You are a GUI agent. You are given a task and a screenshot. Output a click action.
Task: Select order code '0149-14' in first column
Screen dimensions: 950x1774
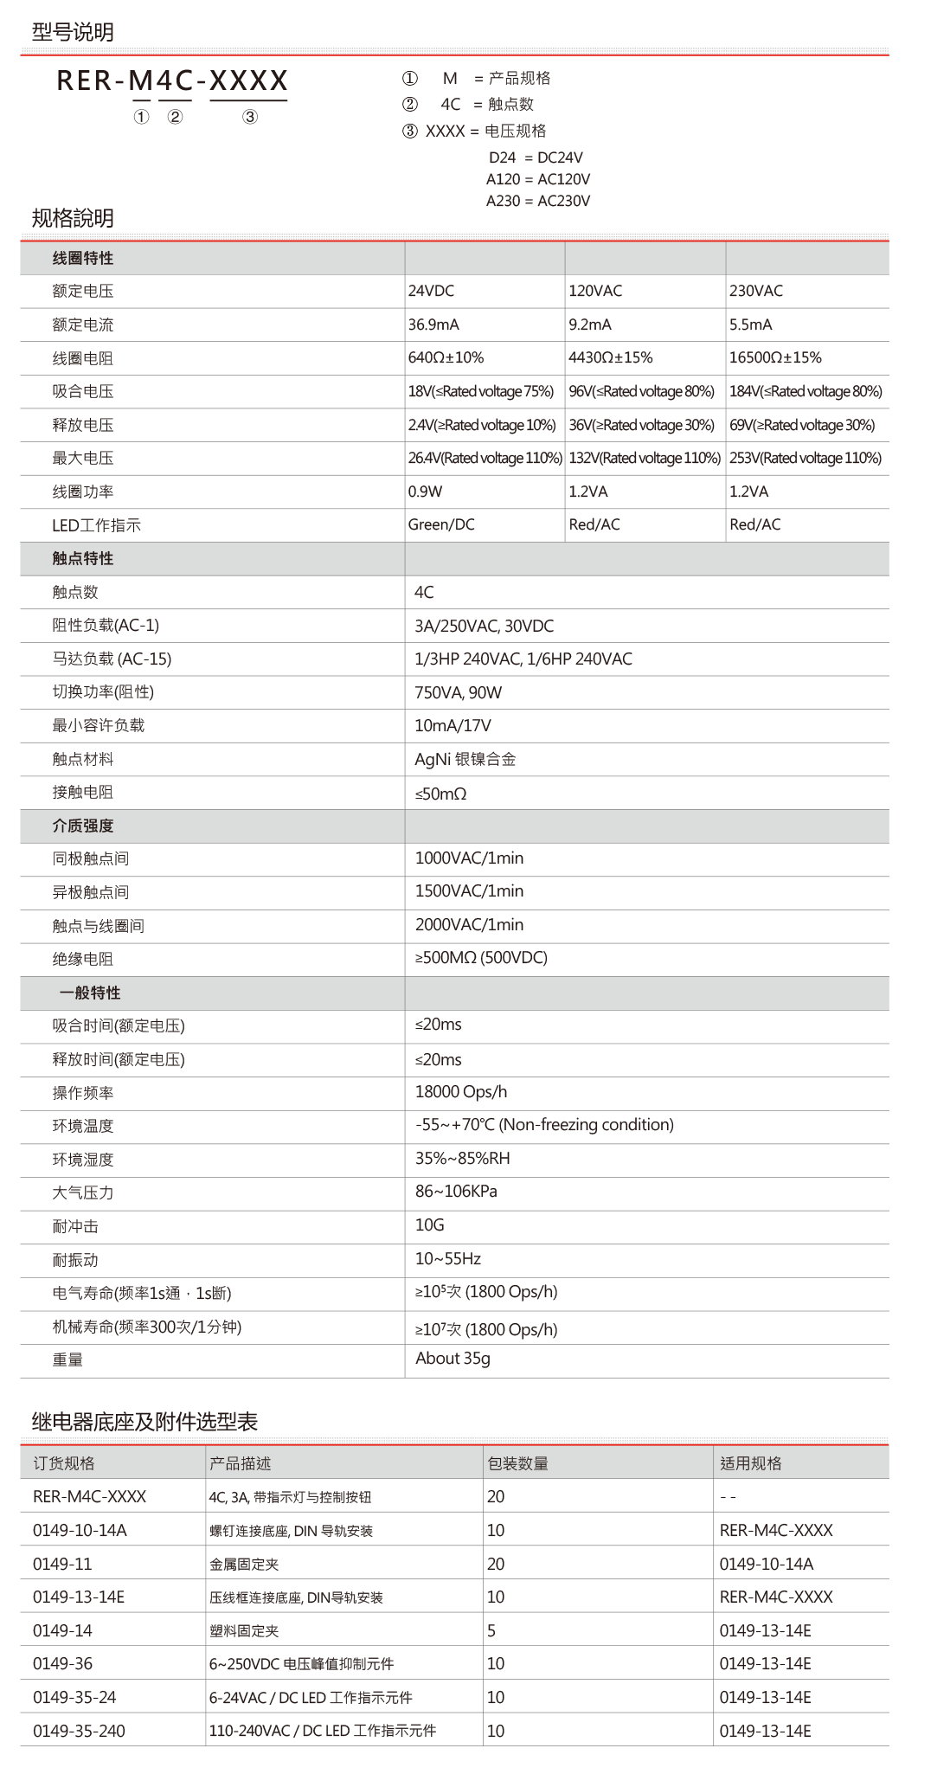click(x=62, y=1630)
